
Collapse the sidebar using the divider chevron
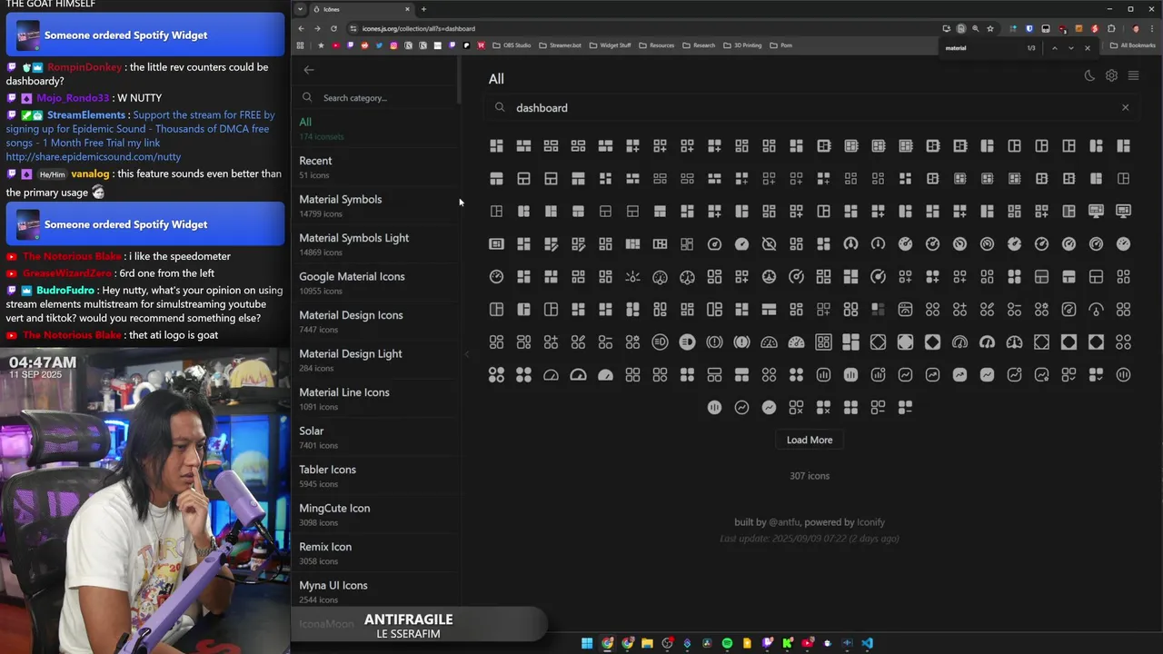466,354
